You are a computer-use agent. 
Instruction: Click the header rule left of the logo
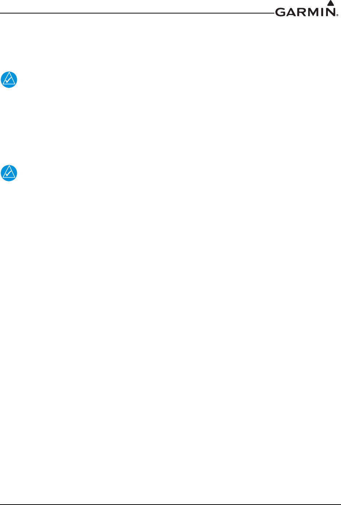138,14
